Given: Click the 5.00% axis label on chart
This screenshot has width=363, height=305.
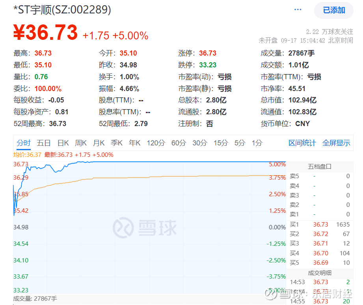Looking at the screenshot, I should click(x=277, y=164).
